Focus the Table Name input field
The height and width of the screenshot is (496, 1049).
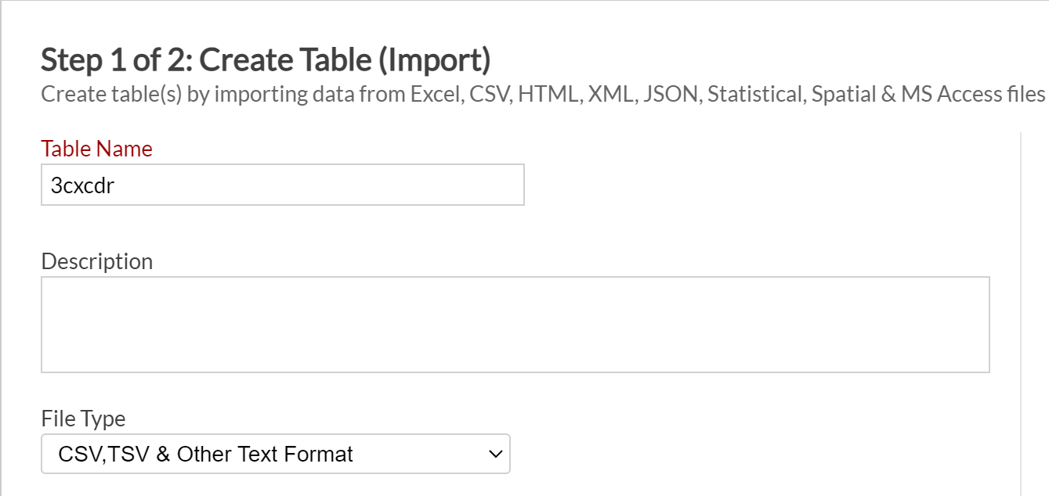[x=283, y=185]
